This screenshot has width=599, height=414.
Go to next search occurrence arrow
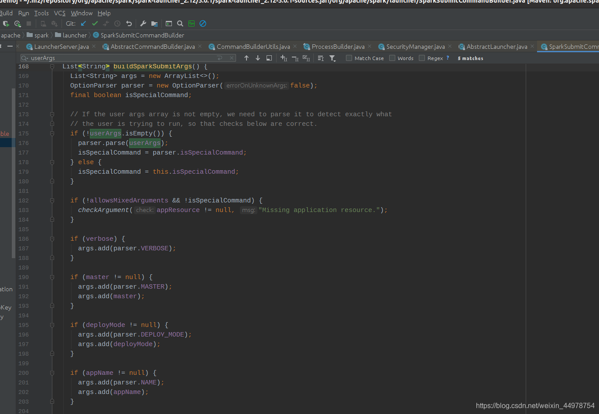coord(258,58)
